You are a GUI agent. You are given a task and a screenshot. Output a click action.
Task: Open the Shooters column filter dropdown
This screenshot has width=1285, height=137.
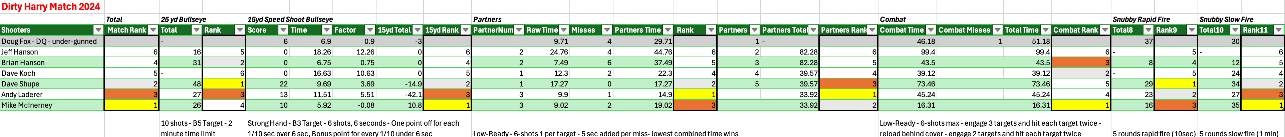[98, 30]
